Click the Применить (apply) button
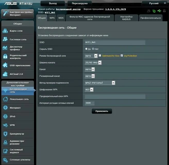The height and width of the screenshot is (165, 169). [x=102, y=111]
